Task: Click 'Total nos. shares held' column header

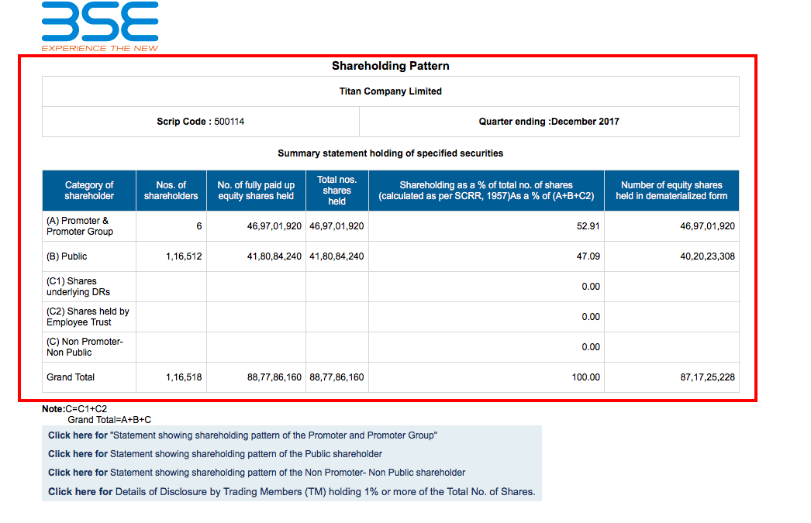Action: [x=336, y=190]
